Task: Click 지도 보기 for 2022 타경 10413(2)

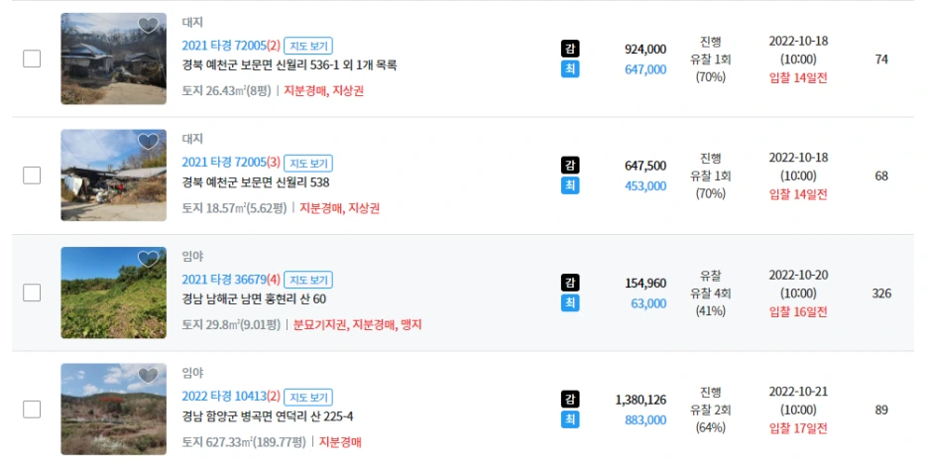Action: (308, 397)
